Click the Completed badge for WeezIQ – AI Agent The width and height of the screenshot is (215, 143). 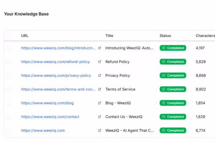(x=173, y=130)
